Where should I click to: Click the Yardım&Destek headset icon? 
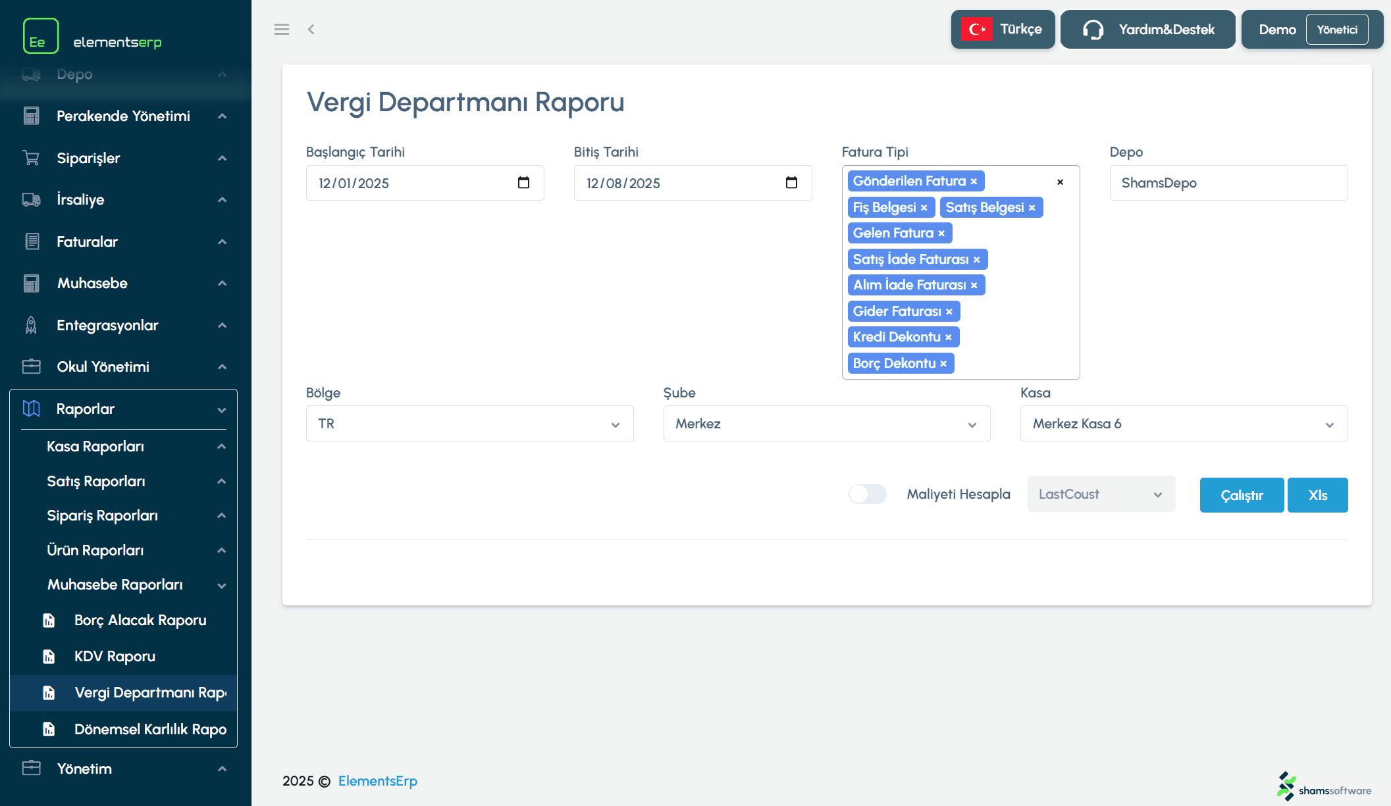(1093, 30)
